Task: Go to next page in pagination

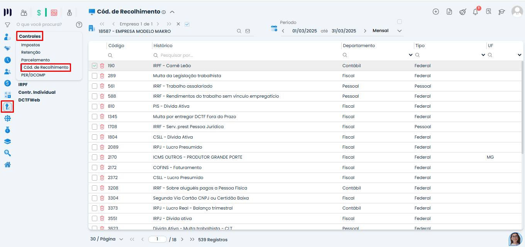Action: 182,240
